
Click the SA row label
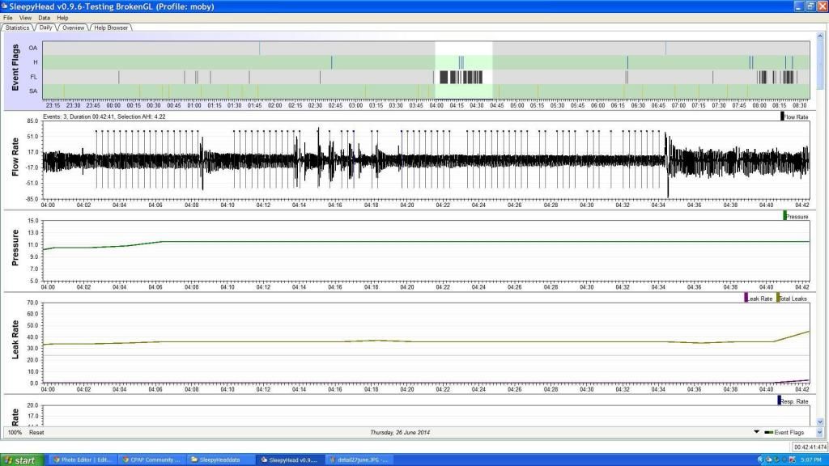click(33, 91)
